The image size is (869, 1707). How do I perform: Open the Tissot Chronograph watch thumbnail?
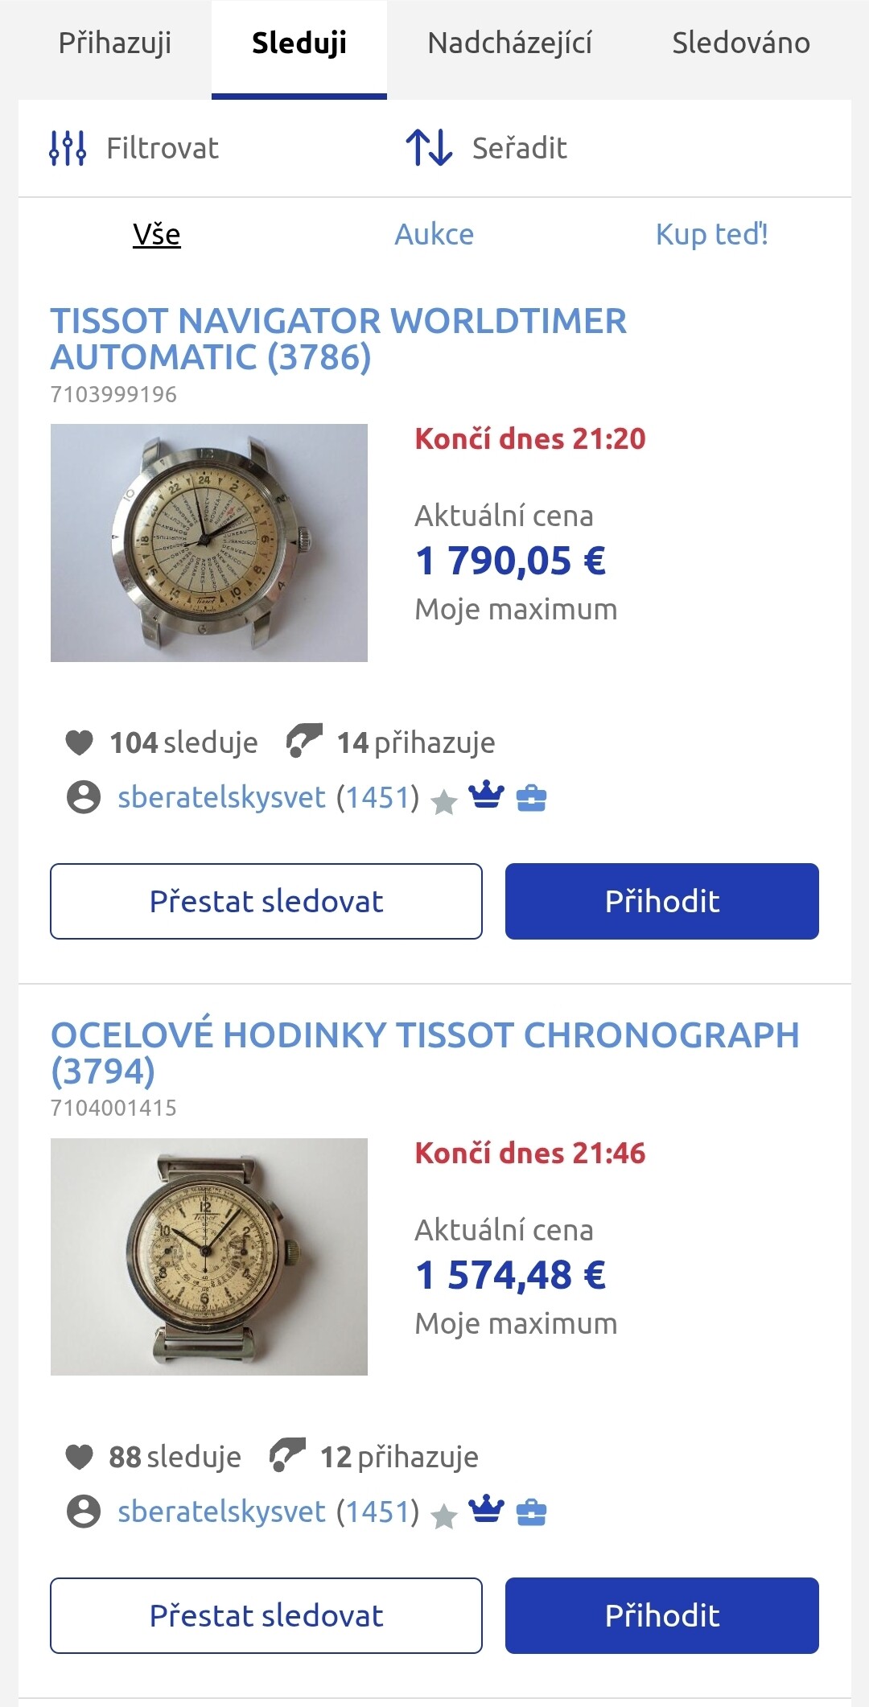coord(209,1257)
